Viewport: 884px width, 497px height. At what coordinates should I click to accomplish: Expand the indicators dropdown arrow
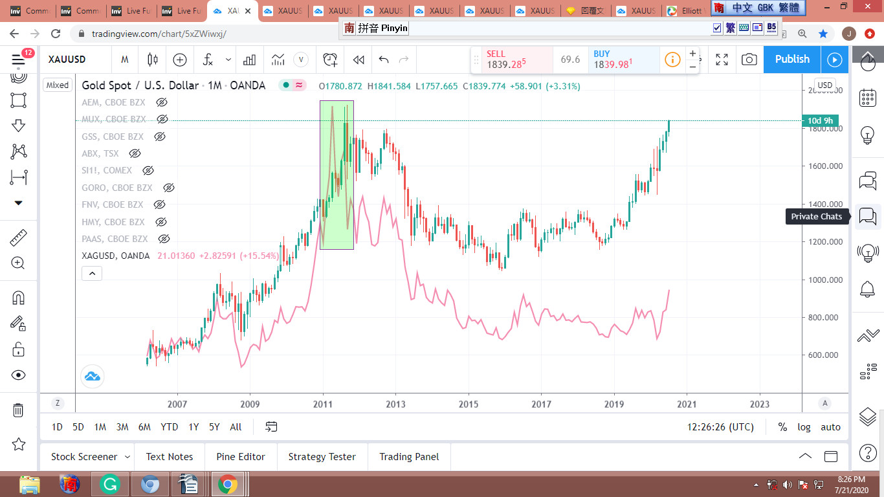coord(228,60)
